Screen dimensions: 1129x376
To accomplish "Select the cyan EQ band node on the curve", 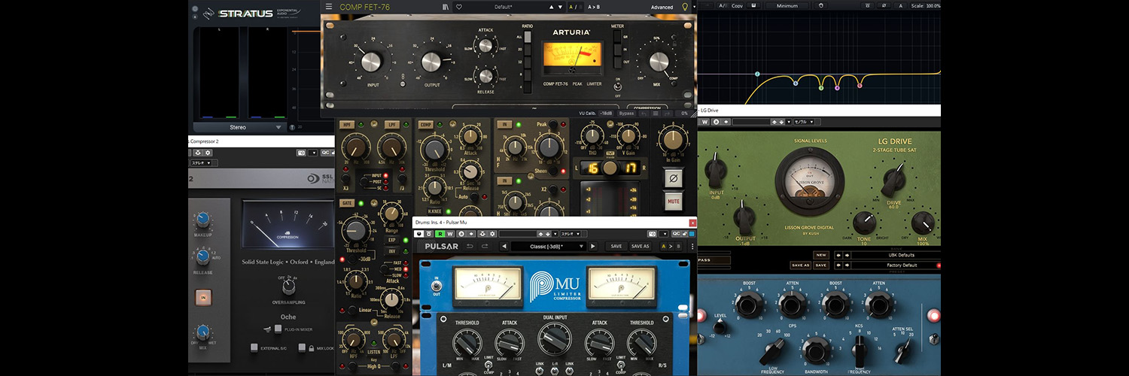I will coord(757,74).
